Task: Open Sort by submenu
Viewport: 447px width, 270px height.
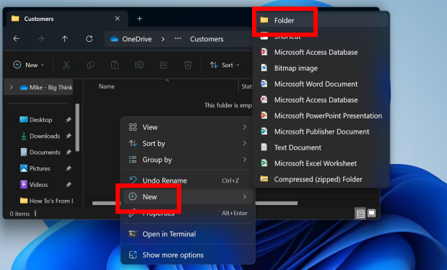Action: (x=188, y=144)
